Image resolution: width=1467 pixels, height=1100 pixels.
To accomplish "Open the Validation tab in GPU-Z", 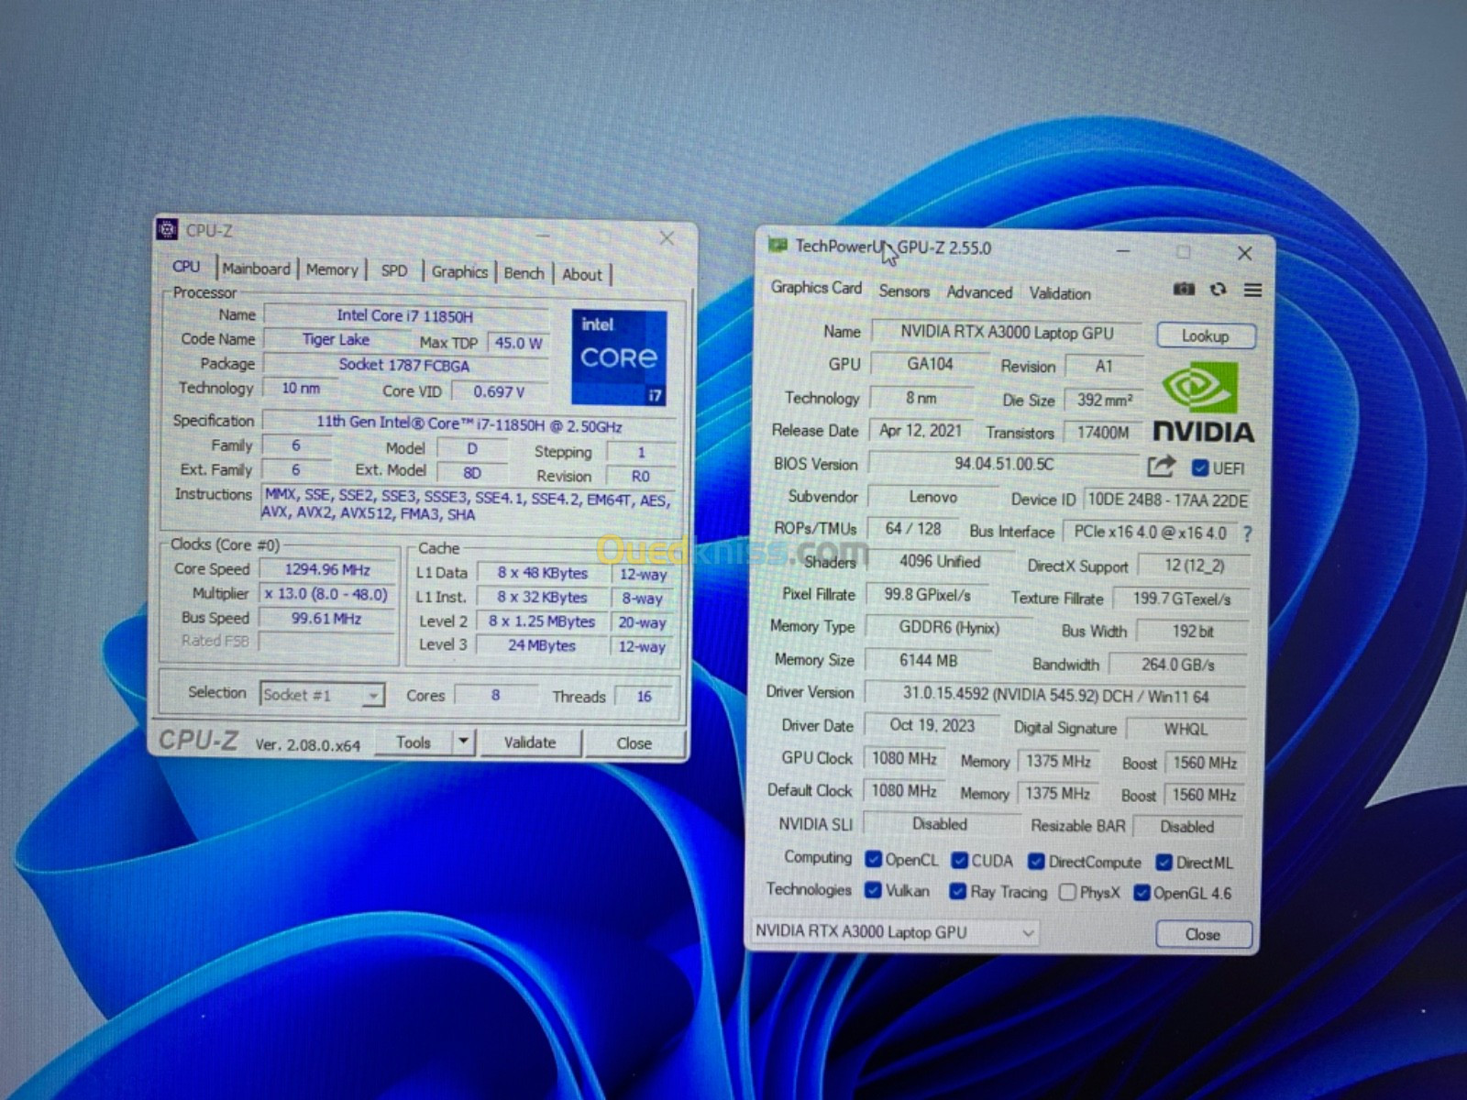I will pos(1060,293).
